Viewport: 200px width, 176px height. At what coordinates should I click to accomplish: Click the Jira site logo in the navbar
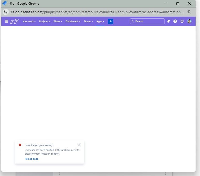pyautogui.click(x=15, y=21)
